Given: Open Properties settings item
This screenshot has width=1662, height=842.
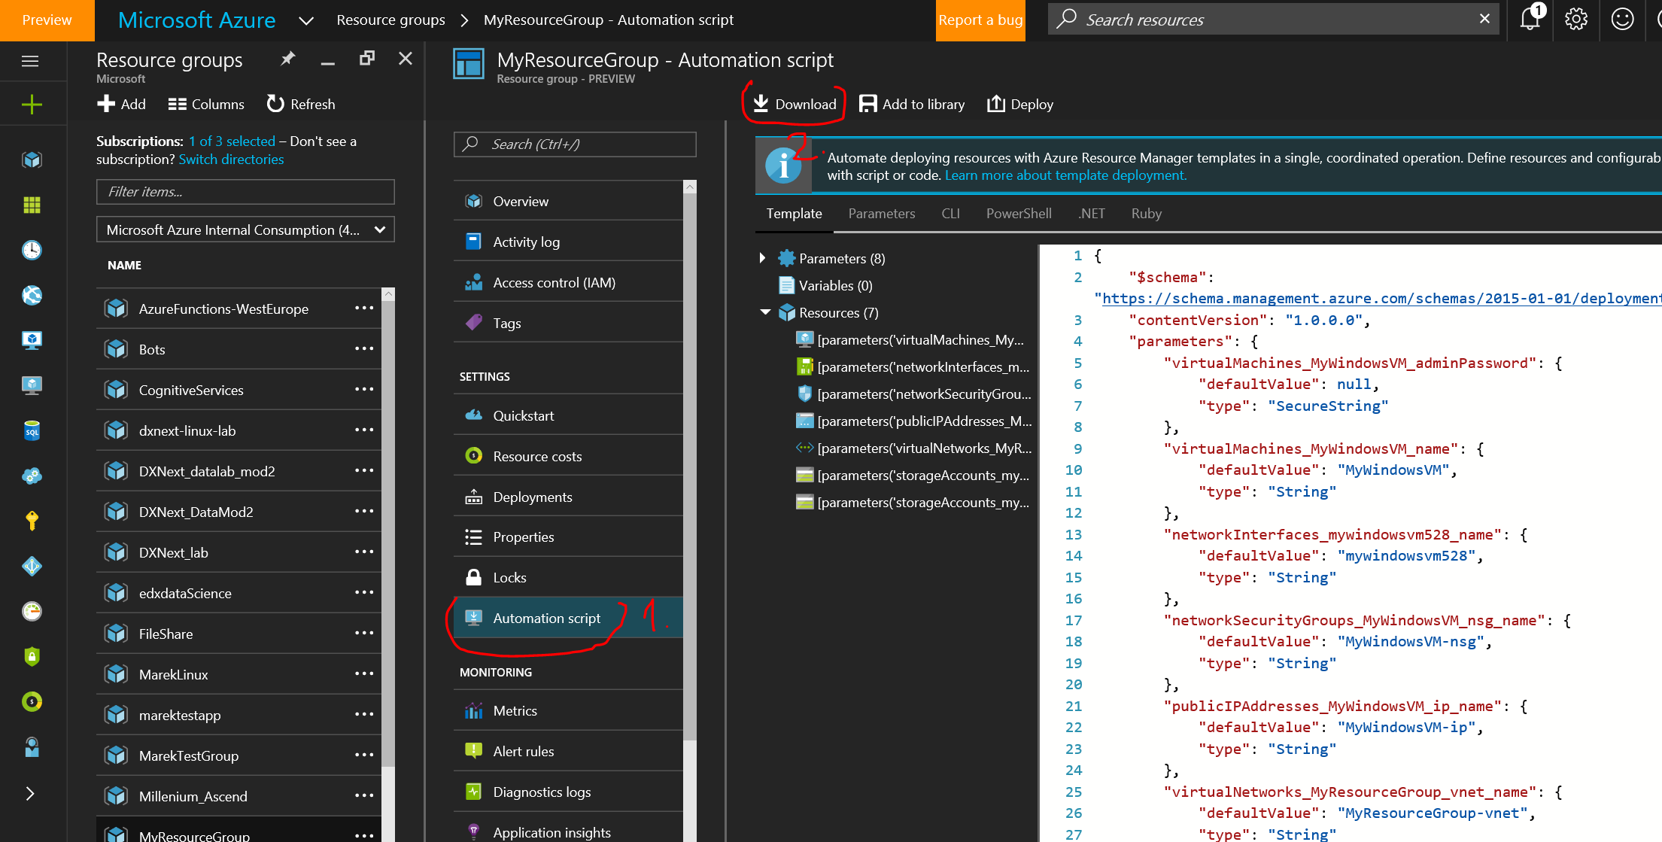Looking at the screenshot, I should pyautogui.click(x=568, y=537).
